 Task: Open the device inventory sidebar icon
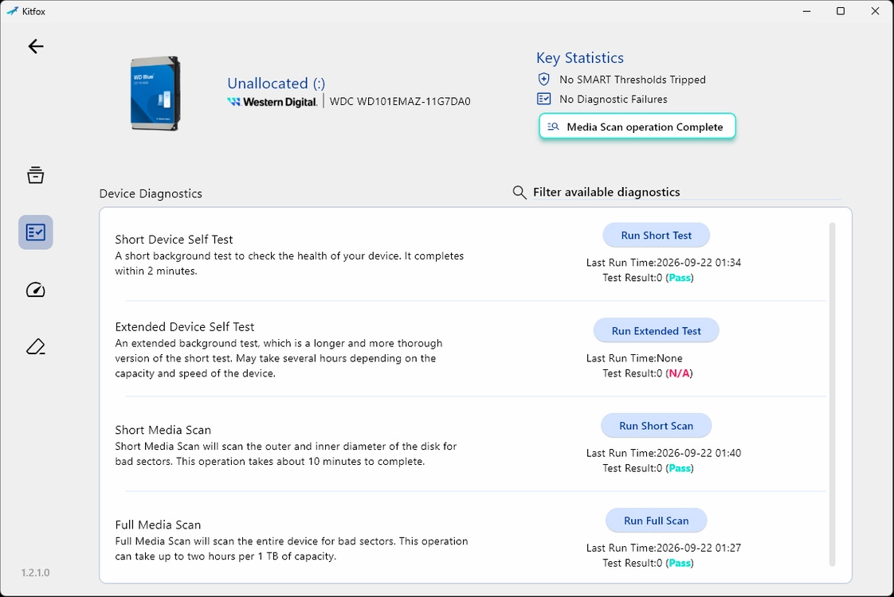(35, 175)
